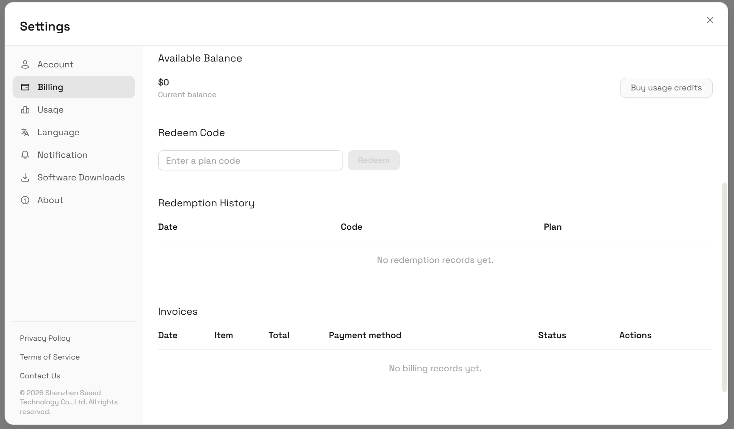Click the Usage bar chart icon
Screen dimensions: 734x429
pyautogui.click(x=25, y=110)
